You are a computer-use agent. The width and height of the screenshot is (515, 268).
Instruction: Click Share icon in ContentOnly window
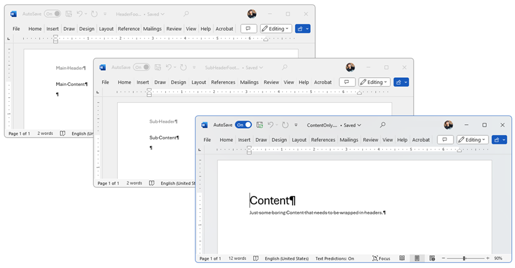point(497,140)
